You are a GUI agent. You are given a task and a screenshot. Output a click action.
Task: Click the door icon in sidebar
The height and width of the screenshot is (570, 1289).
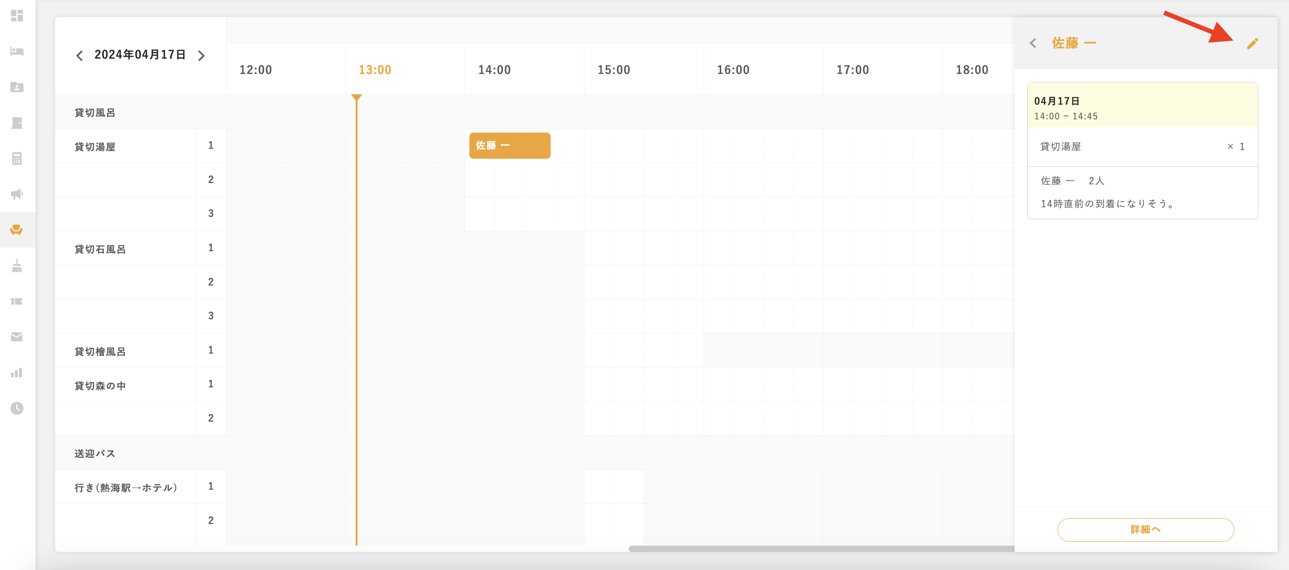pyautogui.click(x=17, y=123)
